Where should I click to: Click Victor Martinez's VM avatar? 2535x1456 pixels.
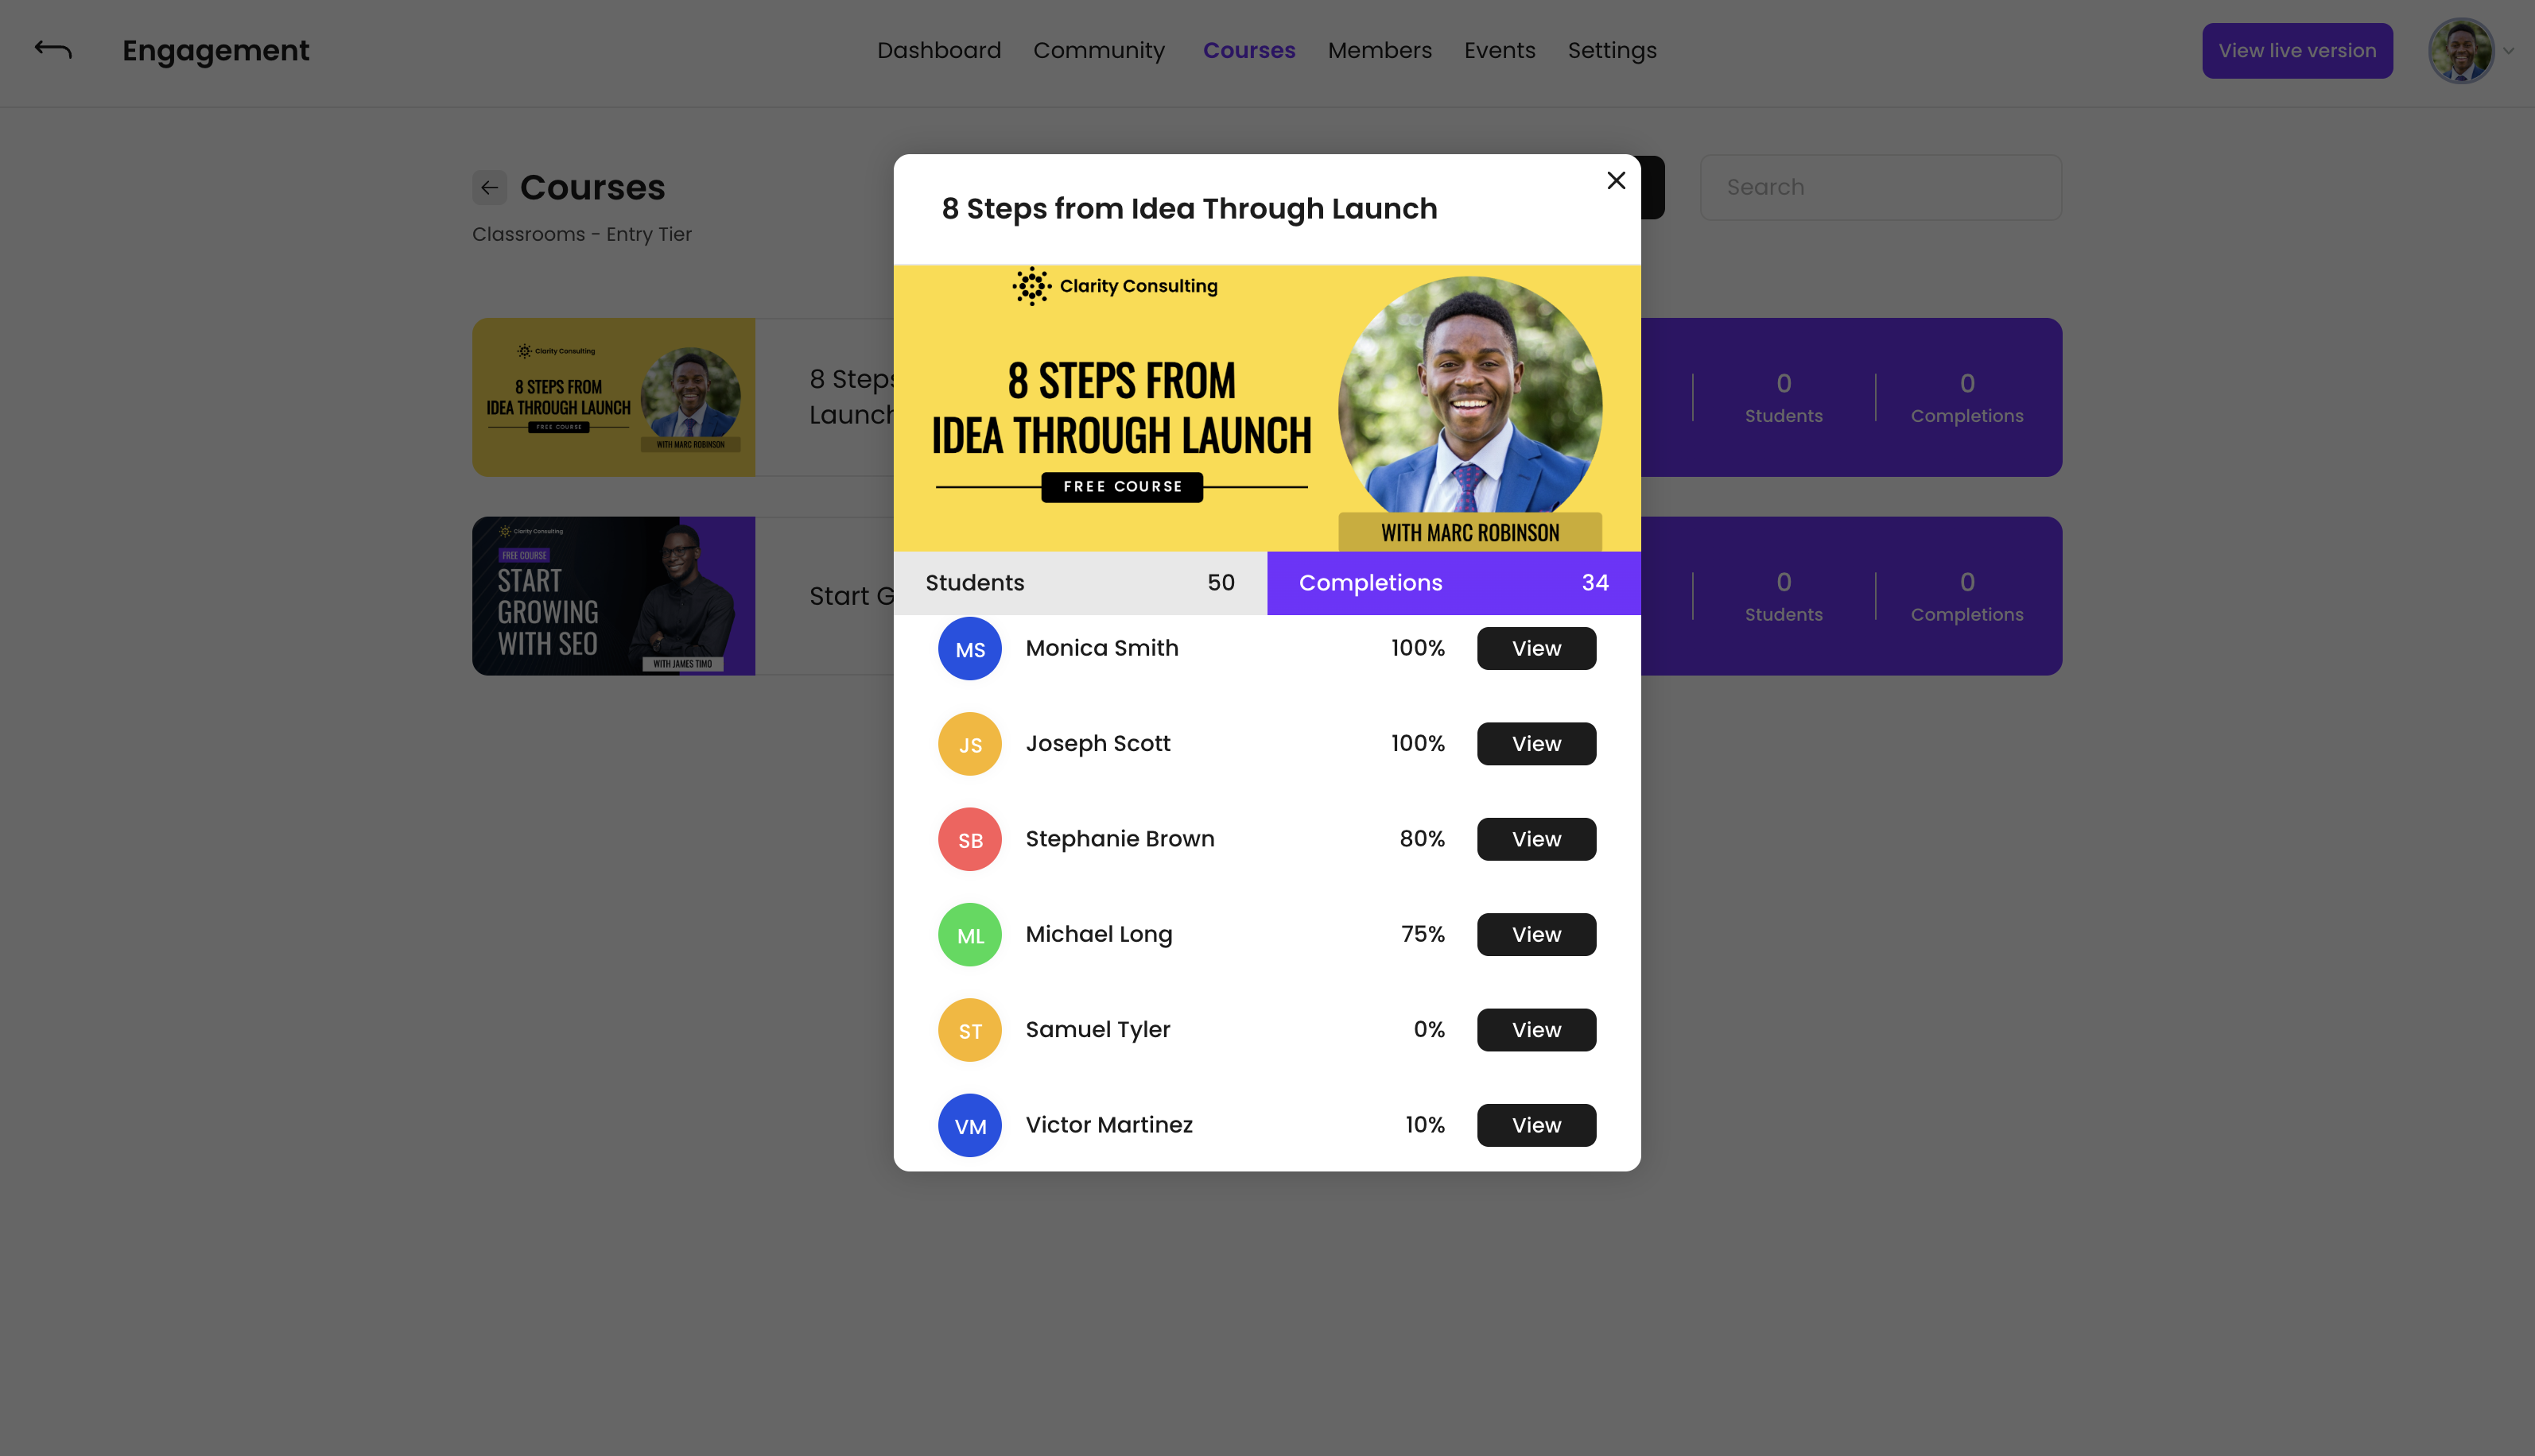969,1125
